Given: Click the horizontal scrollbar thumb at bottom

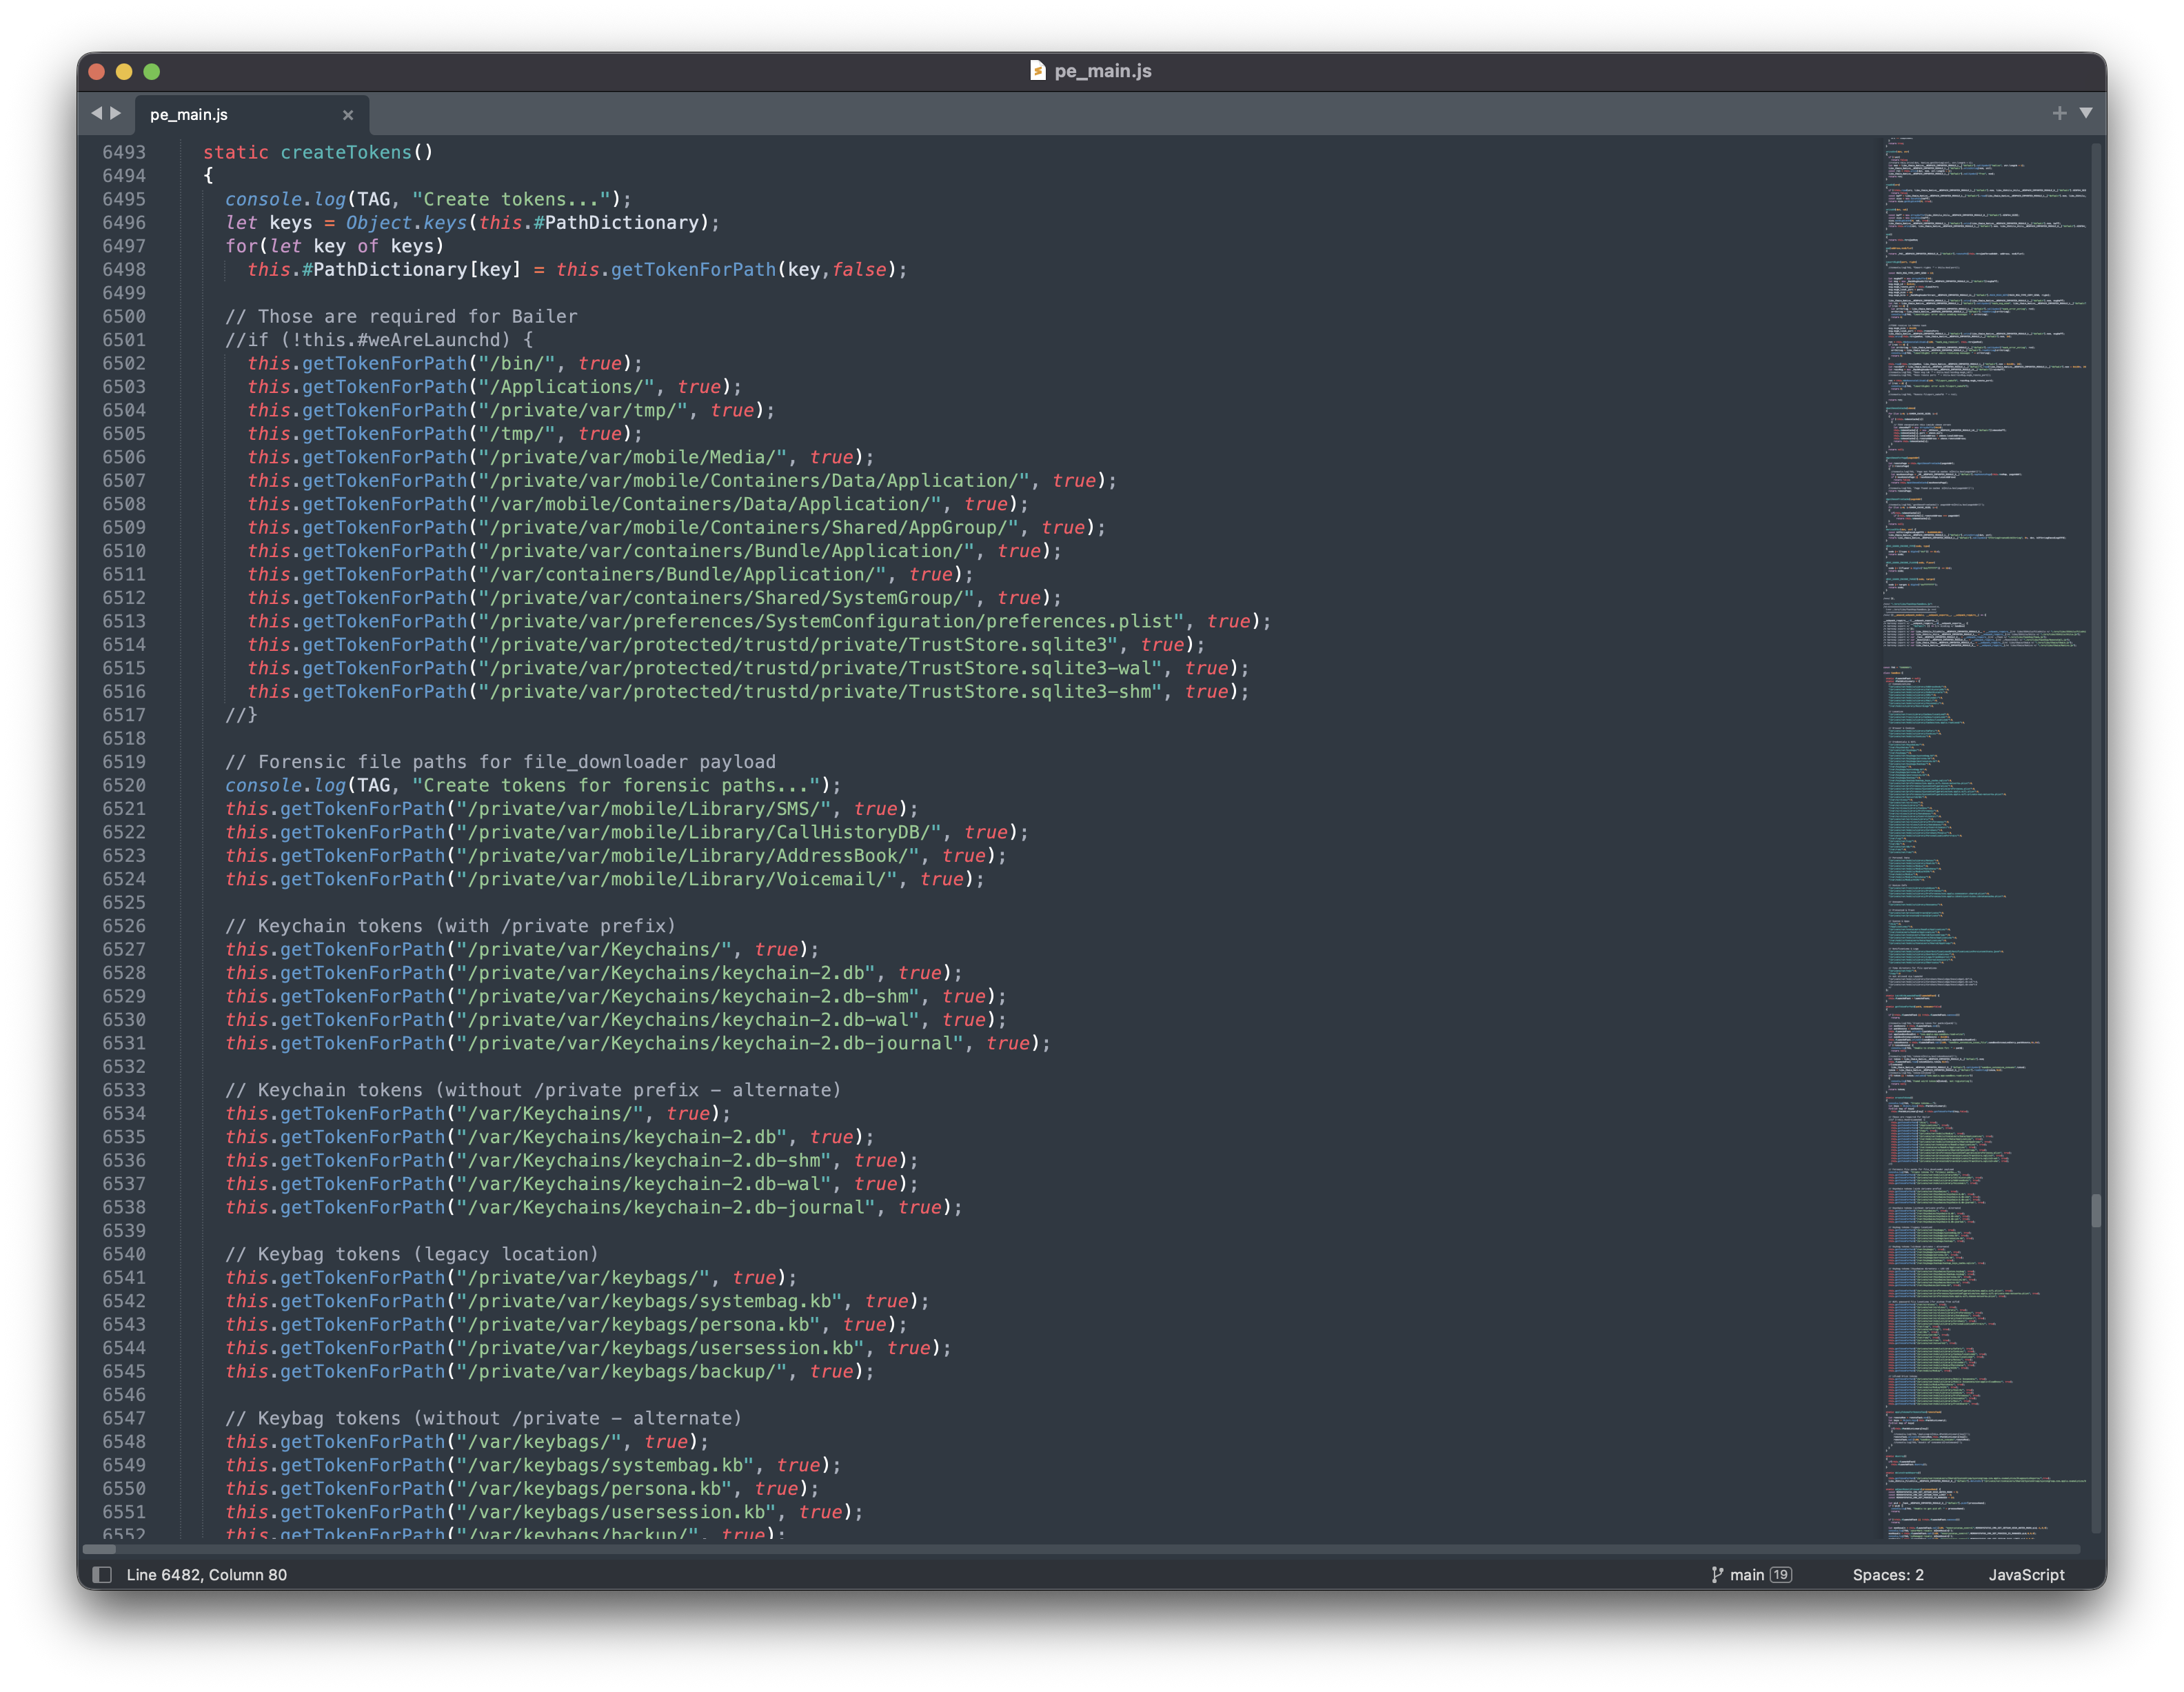Looking at the screenshot, I should tap(99, 1549).
